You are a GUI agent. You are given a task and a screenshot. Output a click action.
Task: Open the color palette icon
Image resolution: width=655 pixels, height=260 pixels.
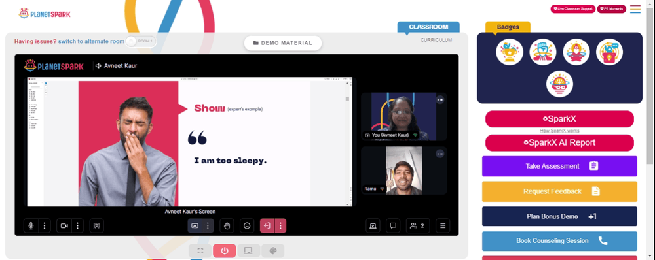tap(272, 251)
